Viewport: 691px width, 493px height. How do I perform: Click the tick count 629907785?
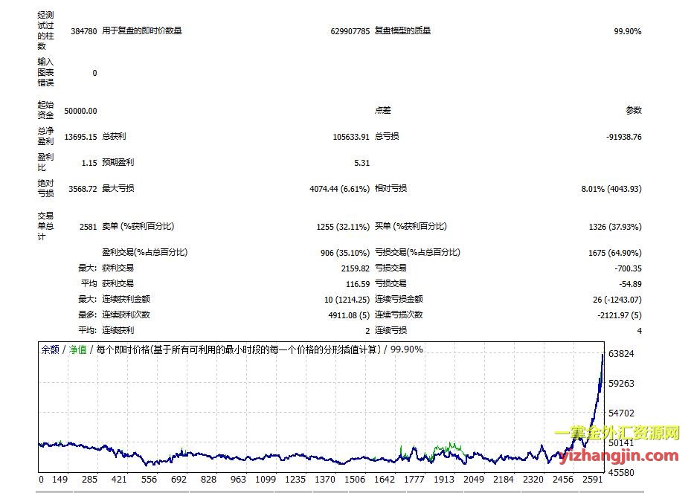point(350,31)
